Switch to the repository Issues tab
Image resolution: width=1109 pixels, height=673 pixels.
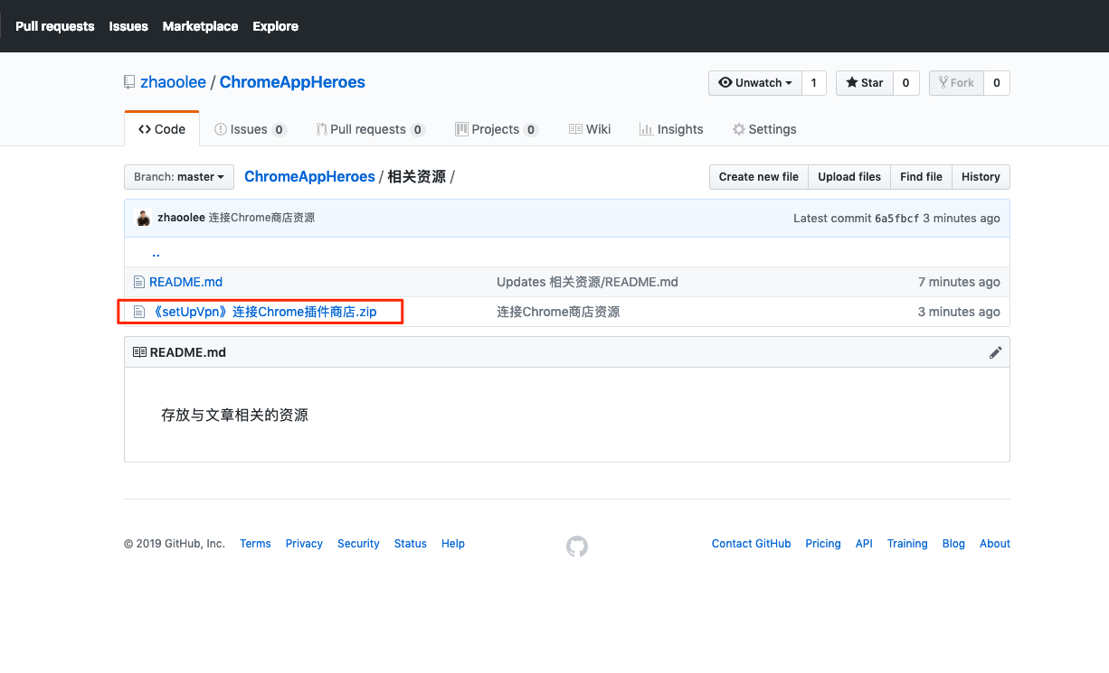click(250, 129)
